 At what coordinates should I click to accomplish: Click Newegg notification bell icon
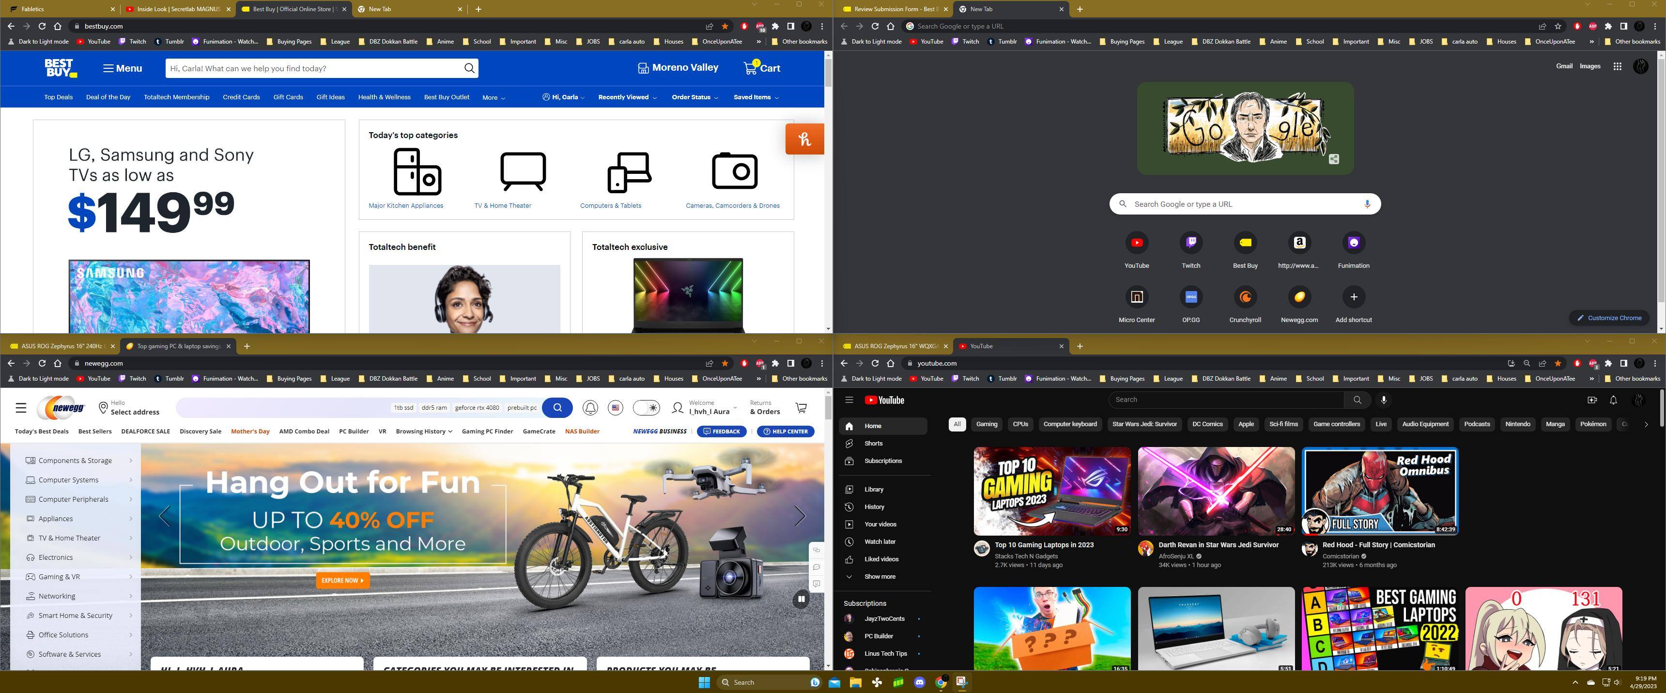pos(590,408)
